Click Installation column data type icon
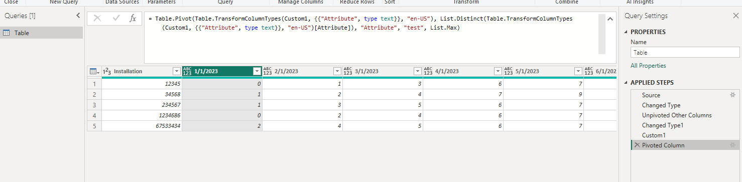The image size is (742, 182). [106, 71]
